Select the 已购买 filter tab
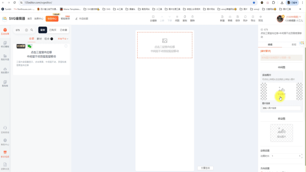This screenshot has height=172, width=306. (53, 30)
